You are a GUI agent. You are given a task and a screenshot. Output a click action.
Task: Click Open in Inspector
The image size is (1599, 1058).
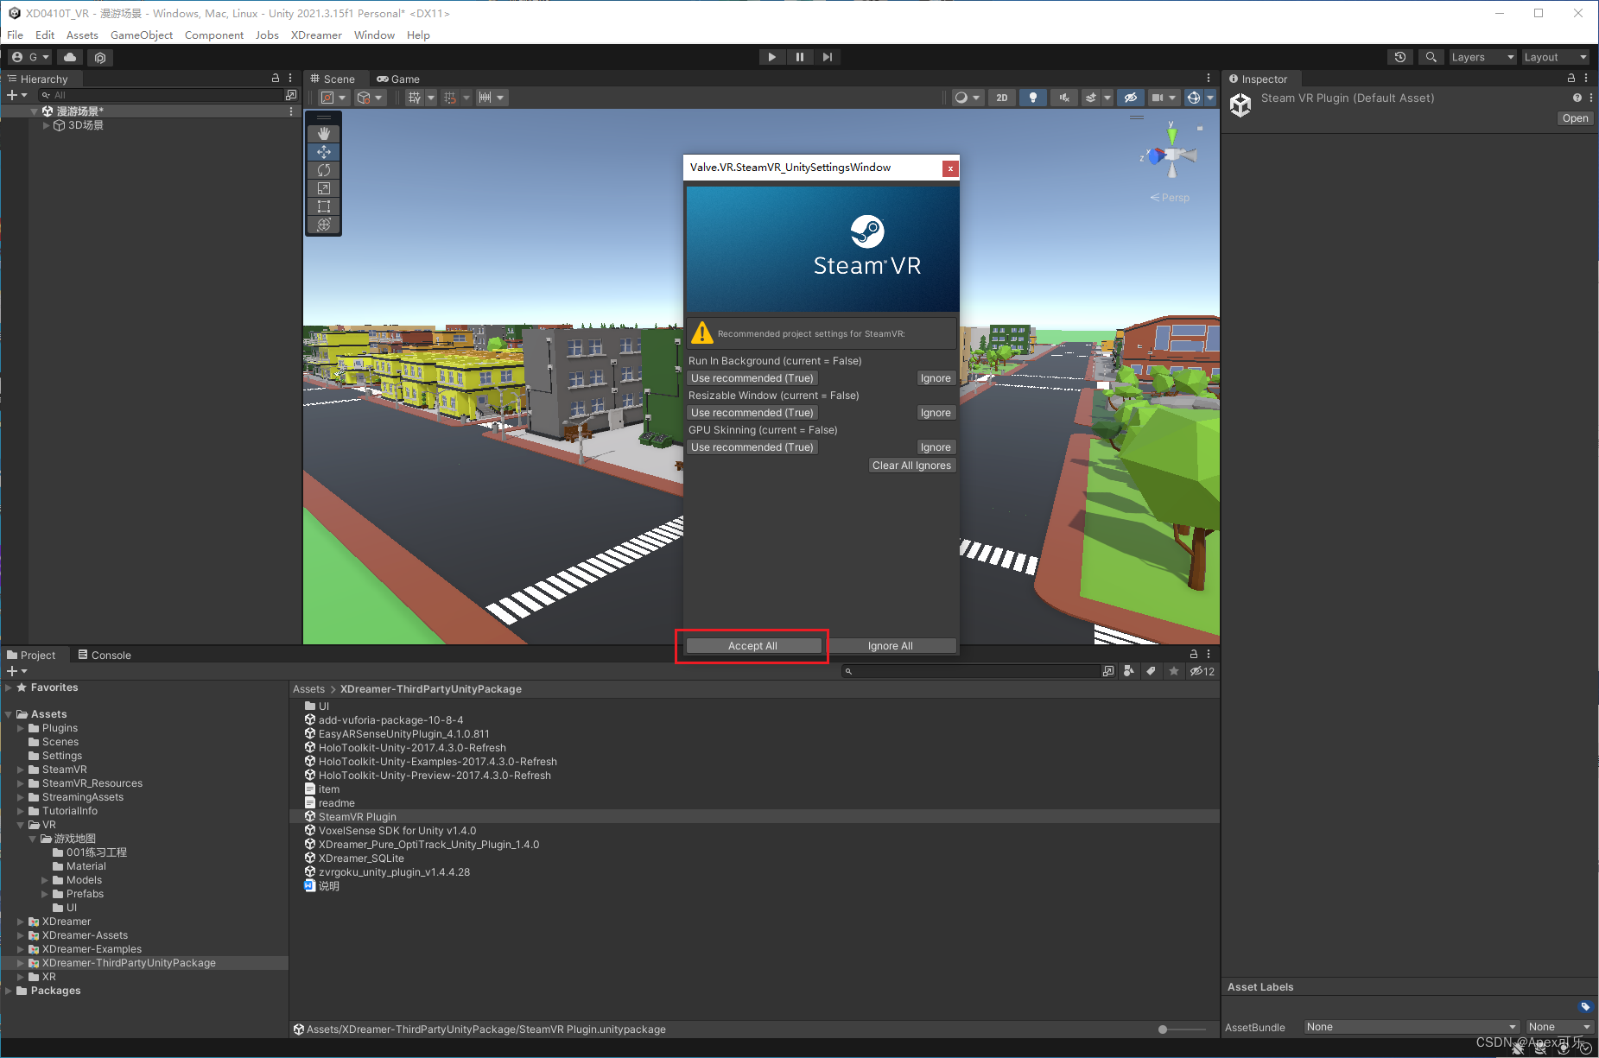(1576, 118)
